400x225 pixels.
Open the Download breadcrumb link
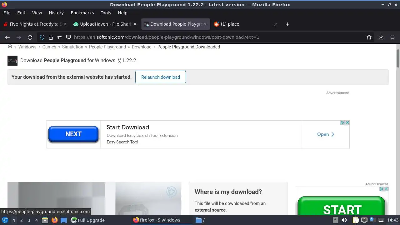tap(142, 47)
